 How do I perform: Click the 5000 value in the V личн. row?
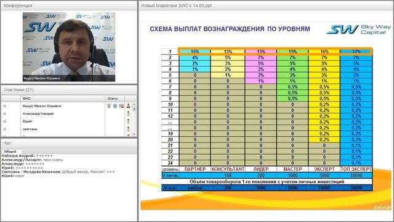pyautogui.click(x=324, y=175)
